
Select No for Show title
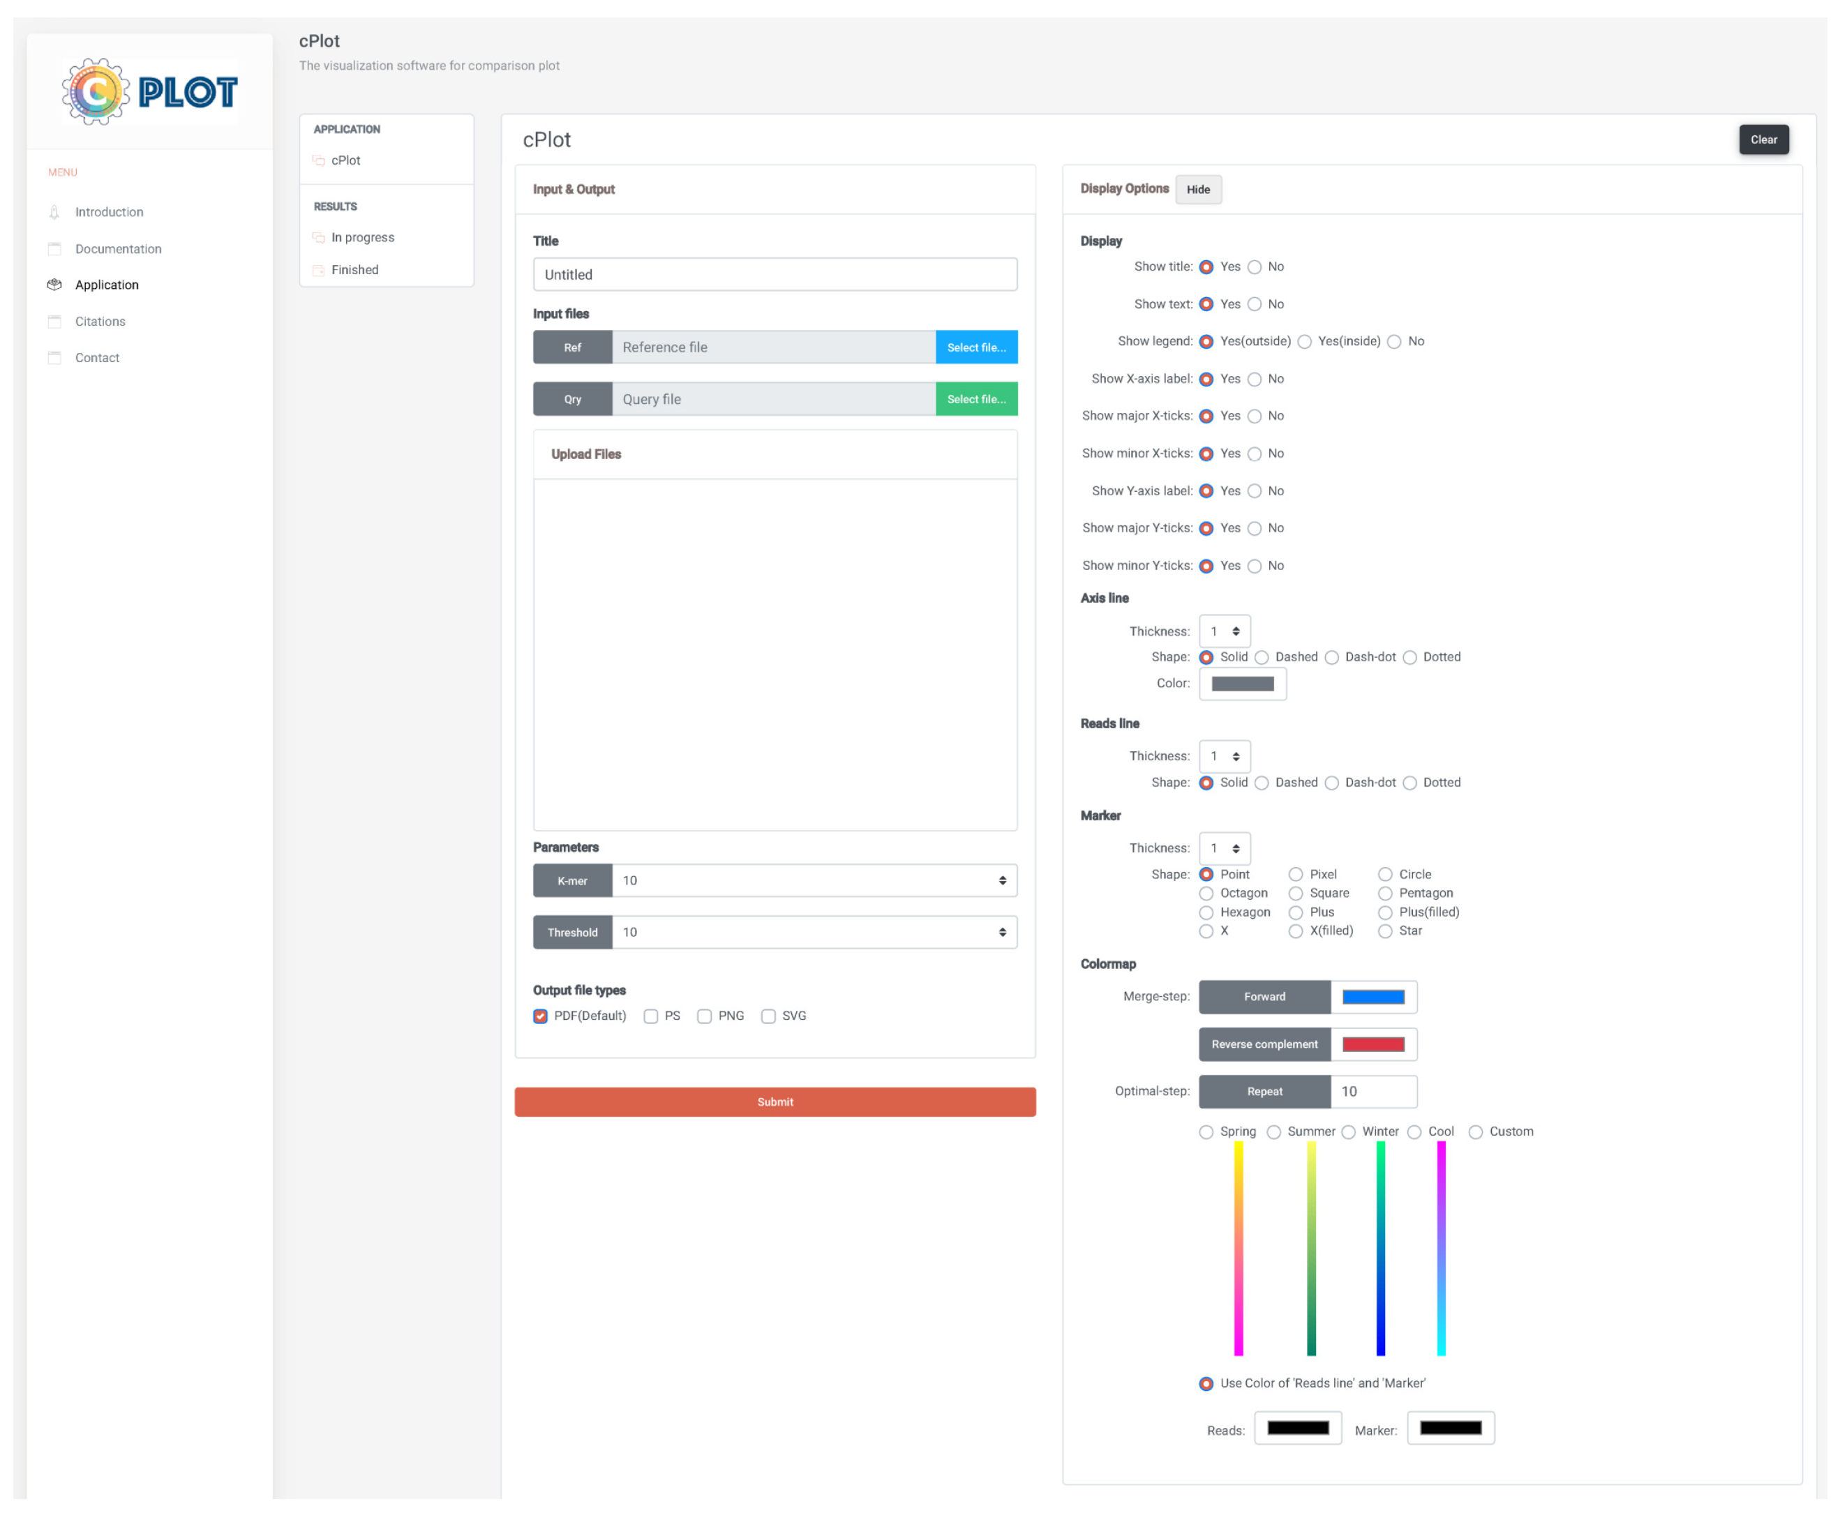click(x=1254, y=267)
